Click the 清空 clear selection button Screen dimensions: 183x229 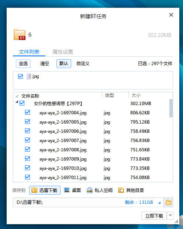44,64
